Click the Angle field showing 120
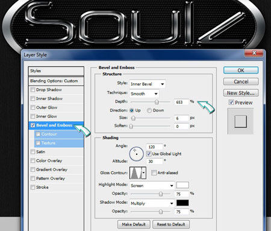The width and height of the screenshot is (271, 231). [155, 147]
